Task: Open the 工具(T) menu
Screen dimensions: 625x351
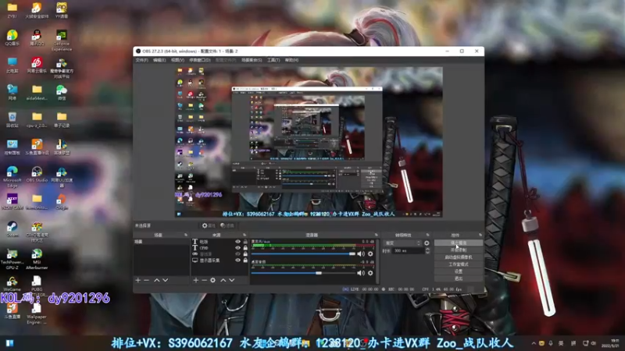Action: pyautogui.click(x=273, y=60)
